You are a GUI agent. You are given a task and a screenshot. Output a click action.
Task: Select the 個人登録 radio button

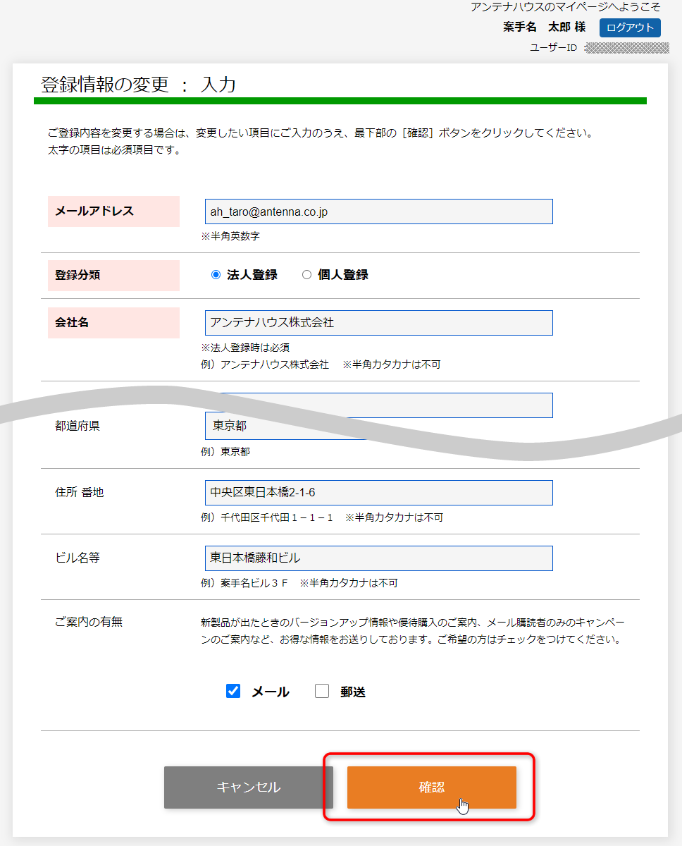click(x=307, y=275)
